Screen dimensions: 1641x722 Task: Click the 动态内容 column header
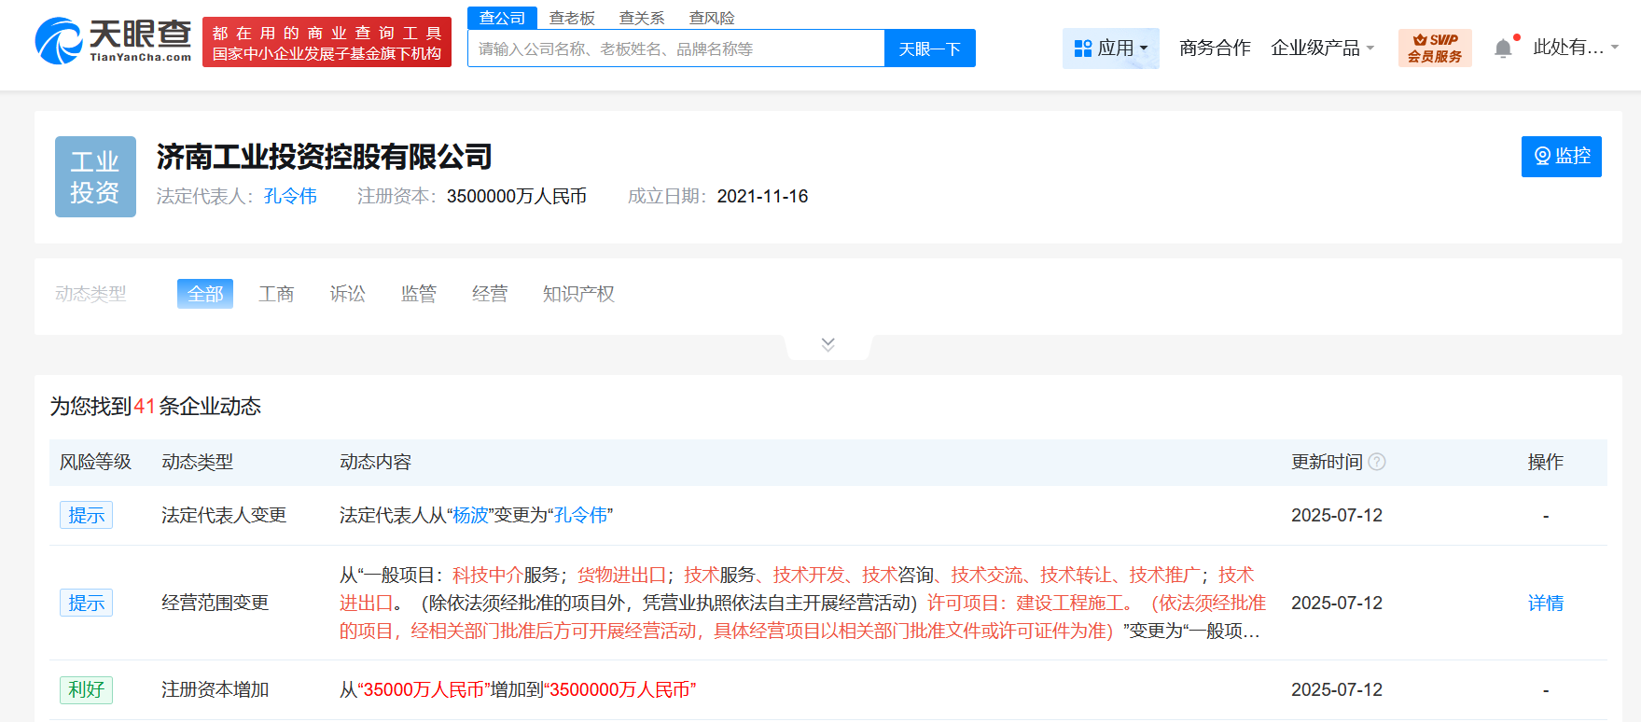(x=375, y=462)
